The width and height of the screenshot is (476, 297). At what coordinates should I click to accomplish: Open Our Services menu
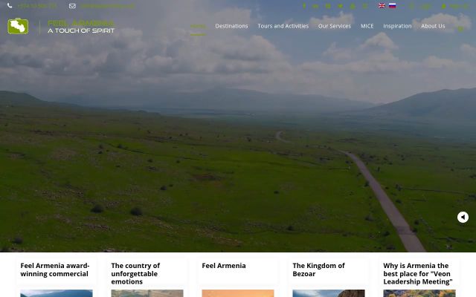coord(335,26)
